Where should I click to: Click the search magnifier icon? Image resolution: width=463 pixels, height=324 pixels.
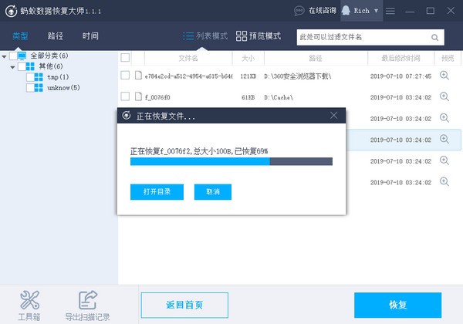[434, 38]
